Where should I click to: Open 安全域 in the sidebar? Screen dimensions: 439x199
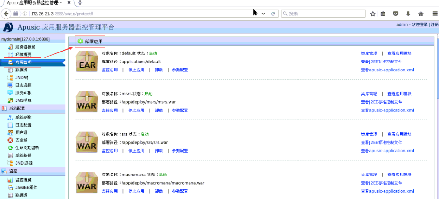click(x=21, y=140)
